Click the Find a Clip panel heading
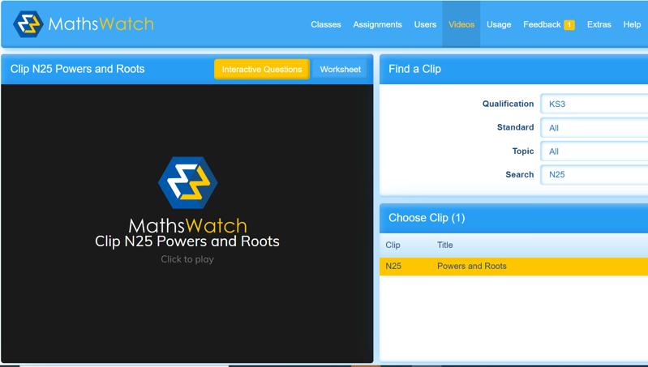Screen dimensions: 648x367 tap(414, 69)
